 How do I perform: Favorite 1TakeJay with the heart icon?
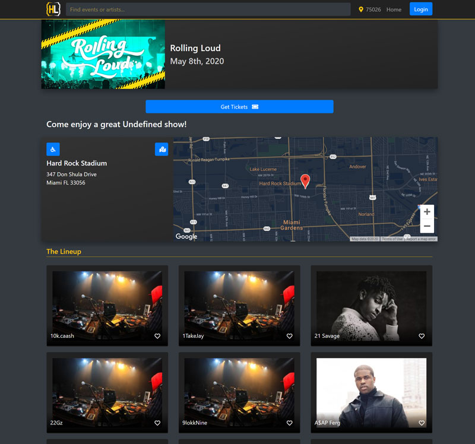289,336
